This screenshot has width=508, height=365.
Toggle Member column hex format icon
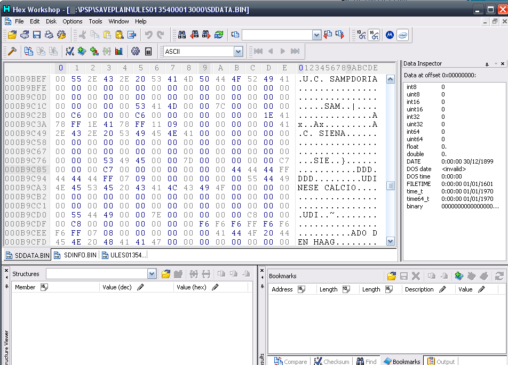pyautogui.click(x=44, y=287)
